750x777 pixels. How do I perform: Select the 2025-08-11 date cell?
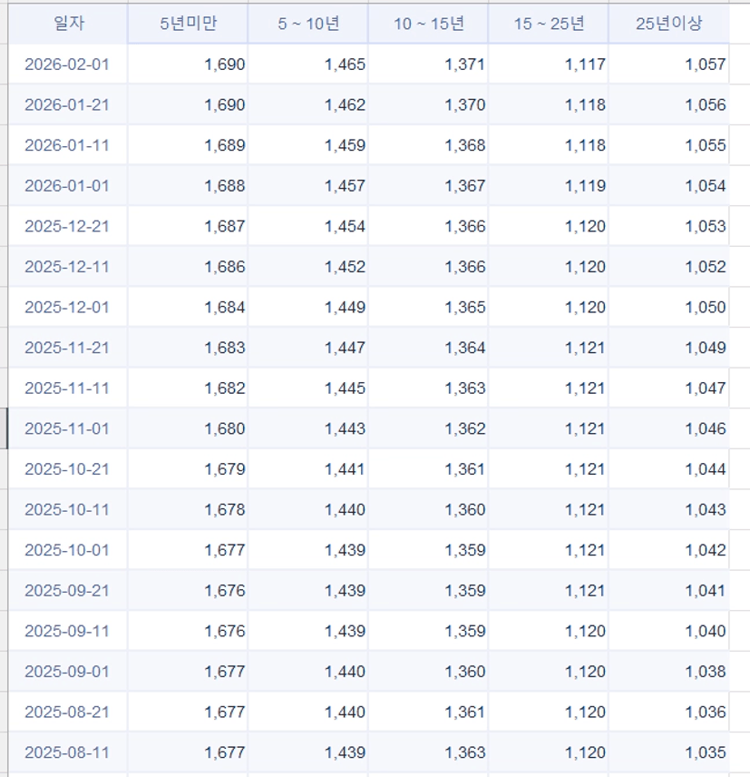pos(67,752)
